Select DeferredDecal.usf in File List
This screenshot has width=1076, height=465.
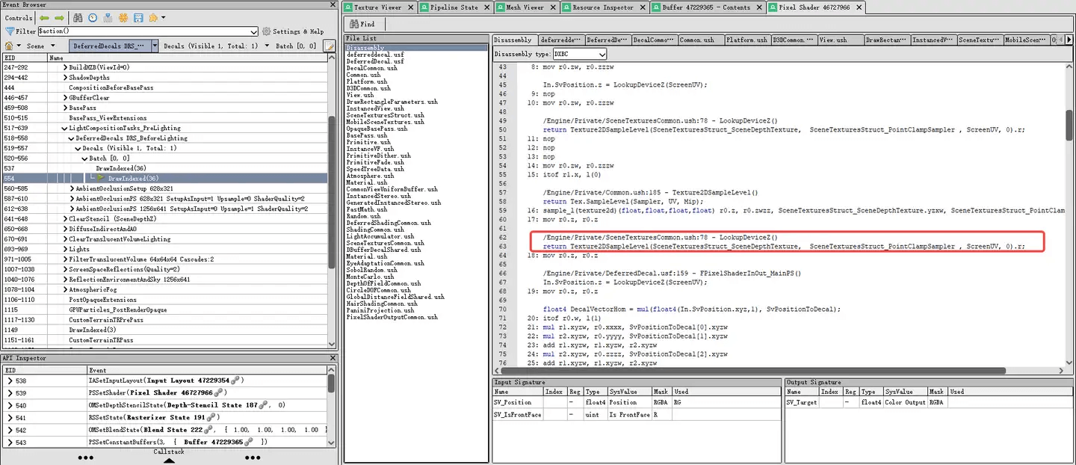(375, 61)
